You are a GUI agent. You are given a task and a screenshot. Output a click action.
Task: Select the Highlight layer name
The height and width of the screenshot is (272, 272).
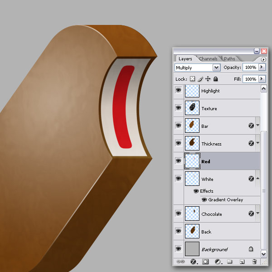click(x=210, y=91)
